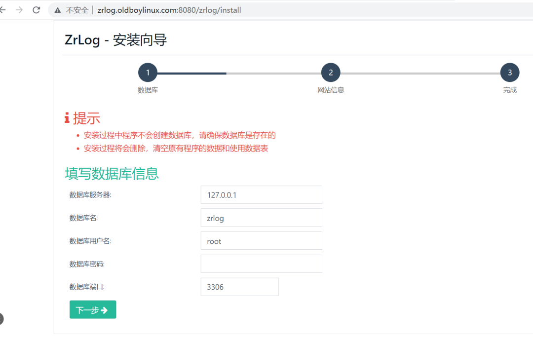Reload the page with refresh icon
The width and height of the screenshot is (533, 342).
coord(37,10)
